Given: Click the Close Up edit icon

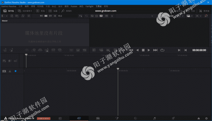Looking at the screenshot, I should [47, 50].
